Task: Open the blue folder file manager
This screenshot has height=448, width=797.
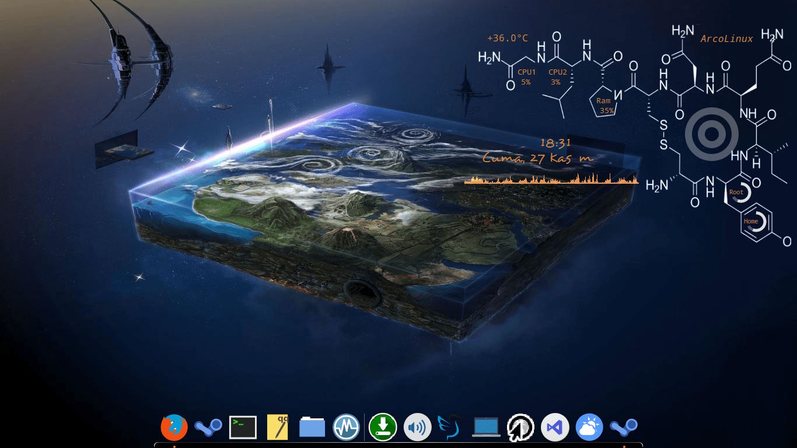Action: tap(312, 428)
